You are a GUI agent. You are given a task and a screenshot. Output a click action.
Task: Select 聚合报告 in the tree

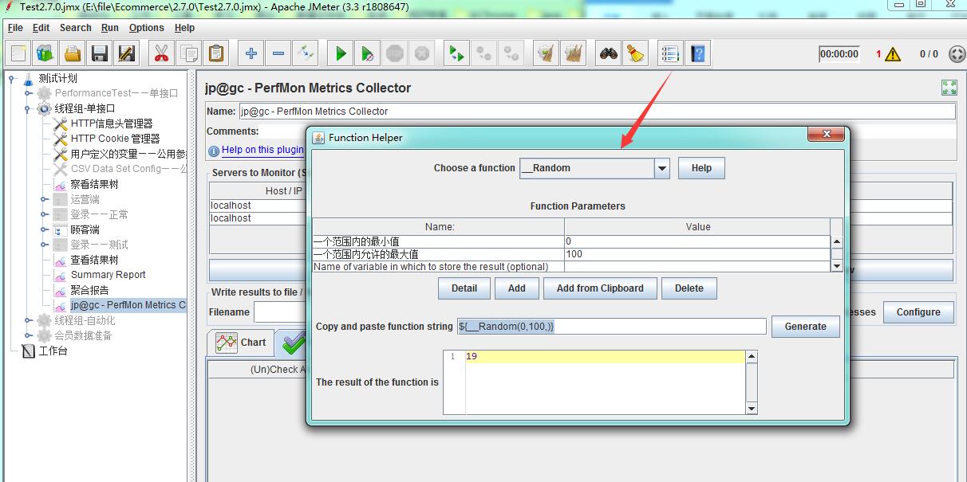(89, 290)
